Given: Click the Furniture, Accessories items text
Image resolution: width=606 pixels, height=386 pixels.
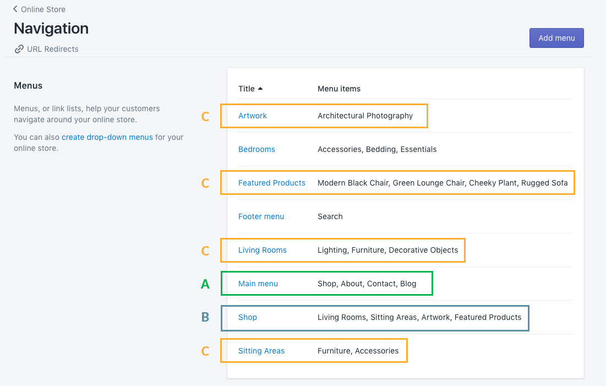Looking at the screenshot, I should 358,351.
